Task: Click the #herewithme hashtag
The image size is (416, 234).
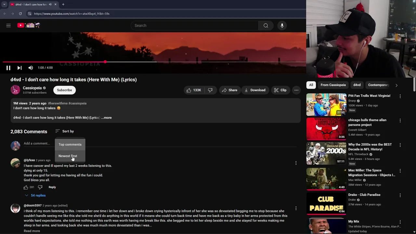Action: [58, 103]
